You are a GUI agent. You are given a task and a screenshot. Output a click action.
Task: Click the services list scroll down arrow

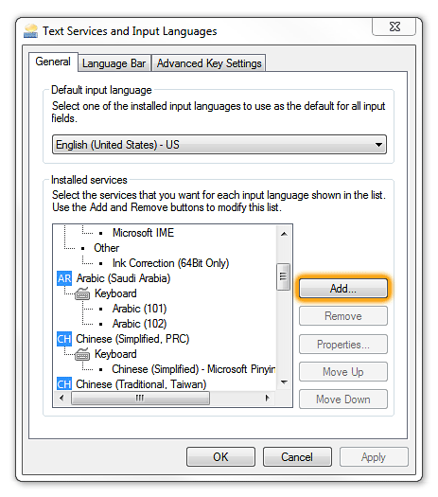pos(284,382)
